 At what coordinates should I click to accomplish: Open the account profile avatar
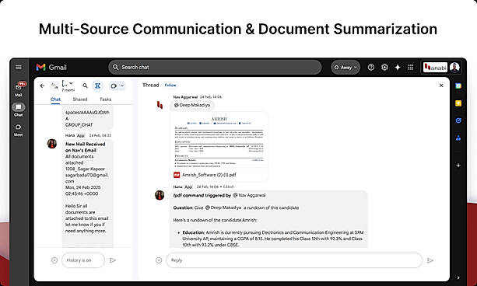point(454,67)
